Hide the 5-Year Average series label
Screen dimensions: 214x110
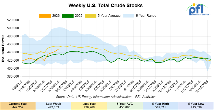(109, 16)
